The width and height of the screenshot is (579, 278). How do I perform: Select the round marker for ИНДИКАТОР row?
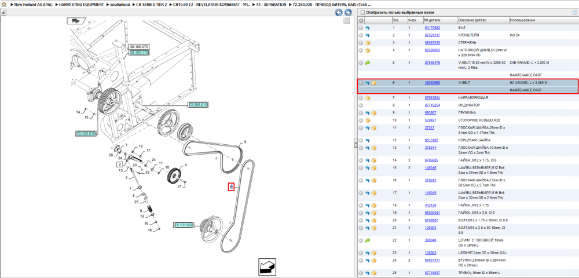tap(361, 105)
